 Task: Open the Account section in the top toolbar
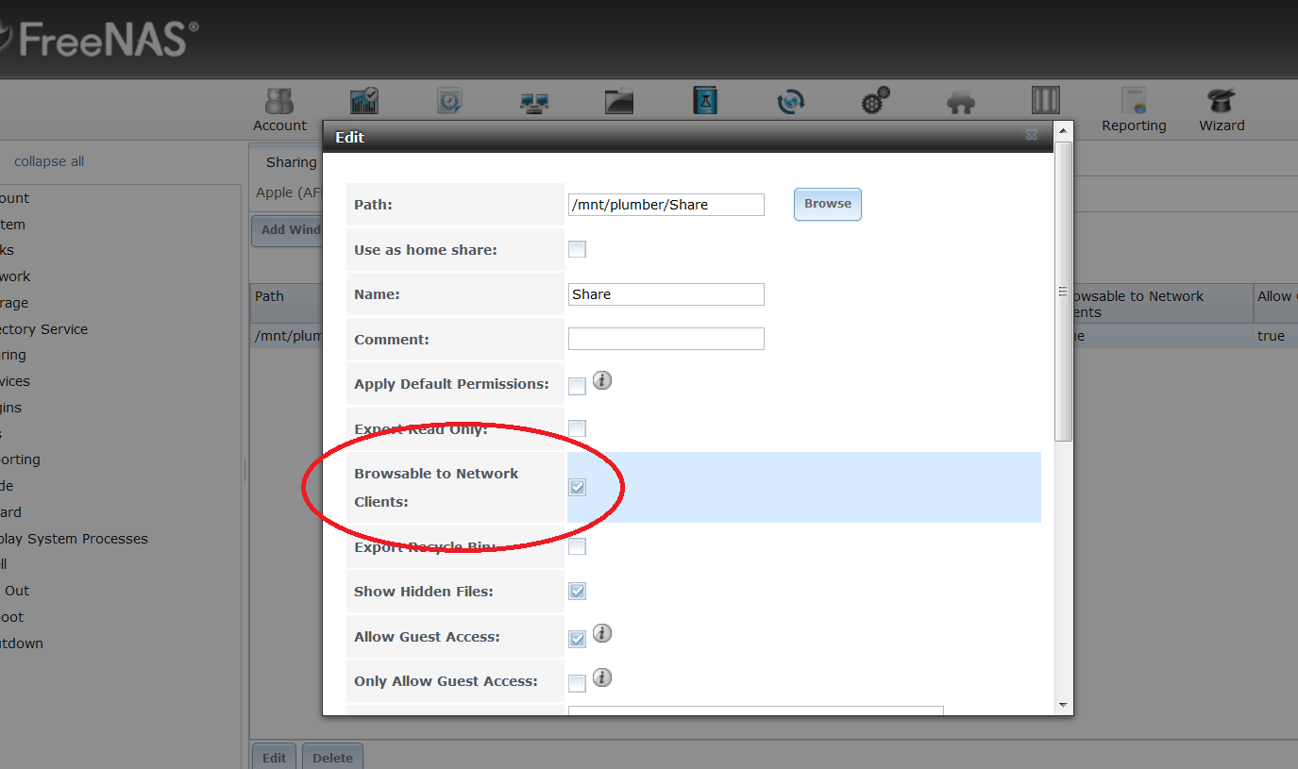click(x=279, y=109)
